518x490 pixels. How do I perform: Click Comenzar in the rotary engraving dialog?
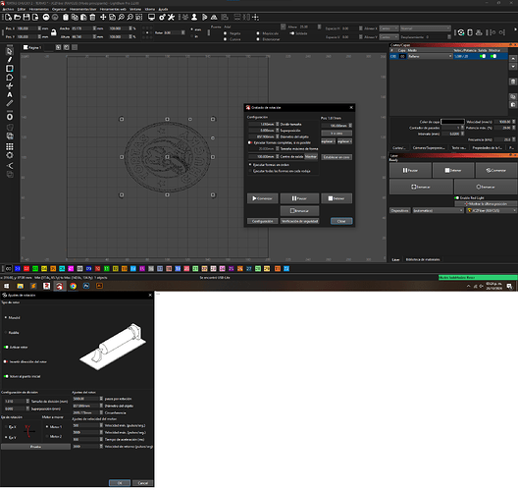(x=263, y=198)
